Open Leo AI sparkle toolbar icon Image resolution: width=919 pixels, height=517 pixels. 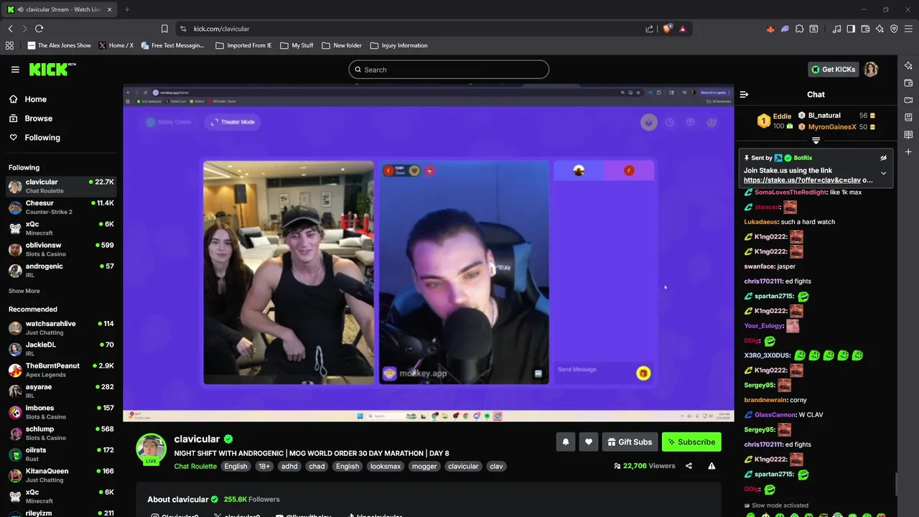pyautogui.click(x=880, y=29)
